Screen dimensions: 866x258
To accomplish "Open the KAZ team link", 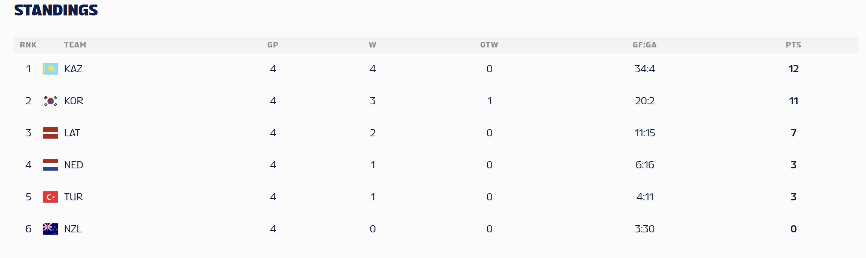I will coord(73,69).
